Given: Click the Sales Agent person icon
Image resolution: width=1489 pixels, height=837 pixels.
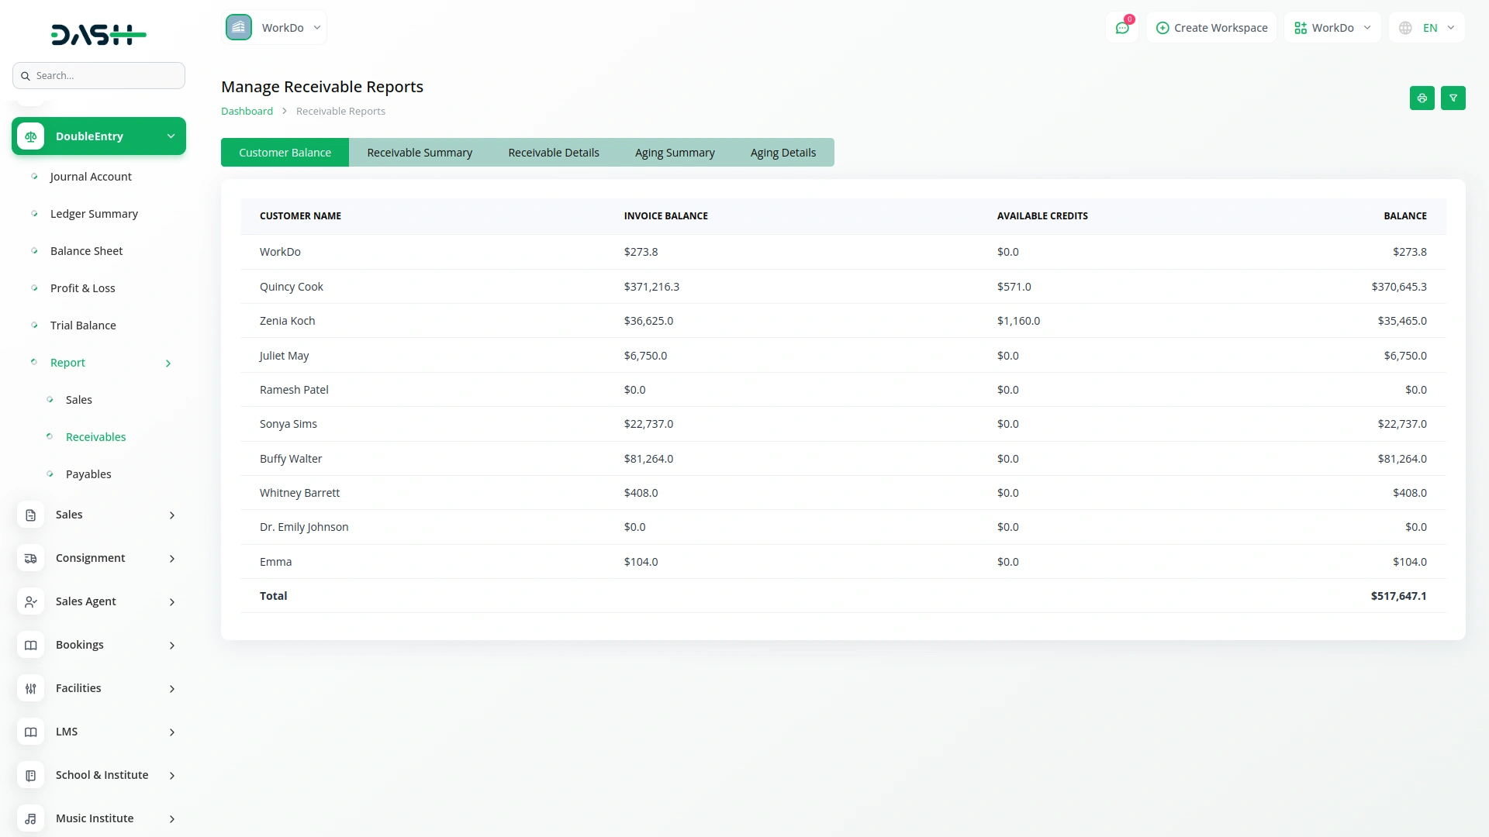Looking at the screenshot, I should coord(31,601).
